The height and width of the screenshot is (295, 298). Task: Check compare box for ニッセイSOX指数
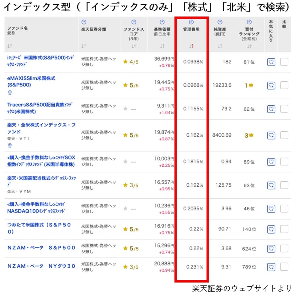284,161
